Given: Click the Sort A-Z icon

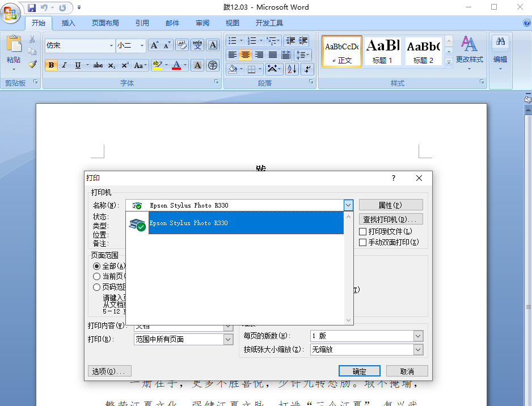Looking at the screenshot, I should (x=292, y=69).
